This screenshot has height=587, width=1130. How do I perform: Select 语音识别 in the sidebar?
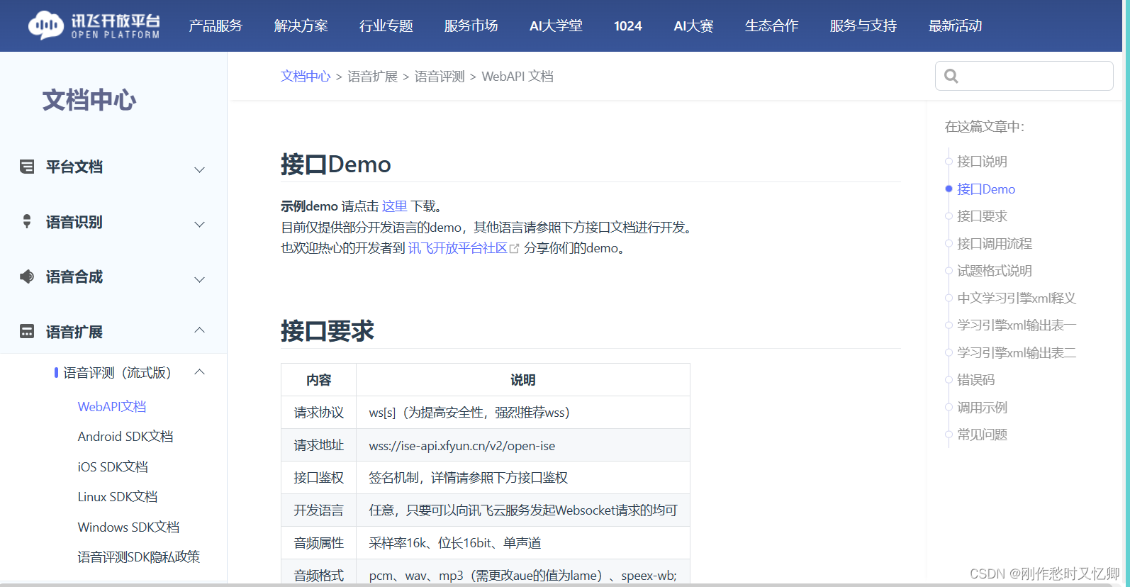coord(74,222)
